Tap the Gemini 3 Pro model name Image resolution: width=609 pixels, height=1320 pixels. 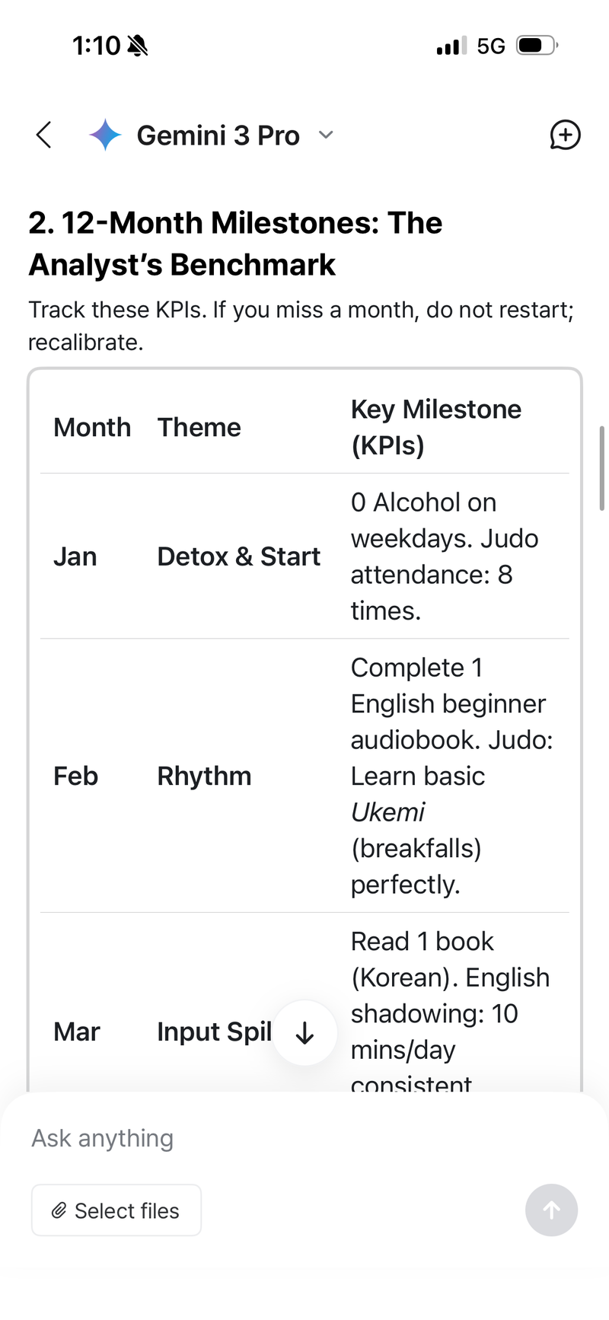coord(218,136)
